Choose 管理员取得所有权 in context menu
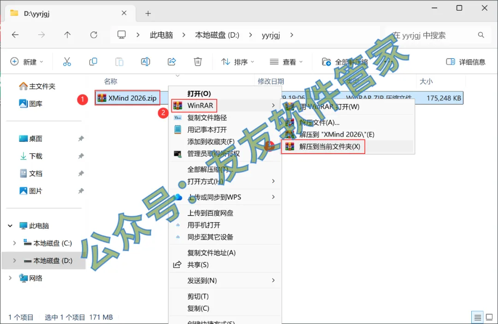 (x=225, y=154)
